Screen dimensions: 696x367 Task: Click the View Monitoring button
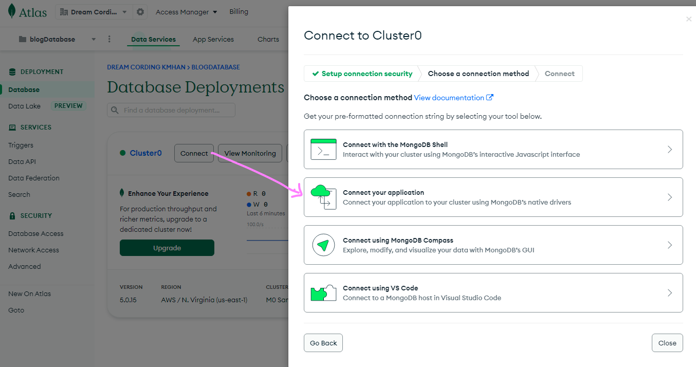tap(250, 153)
